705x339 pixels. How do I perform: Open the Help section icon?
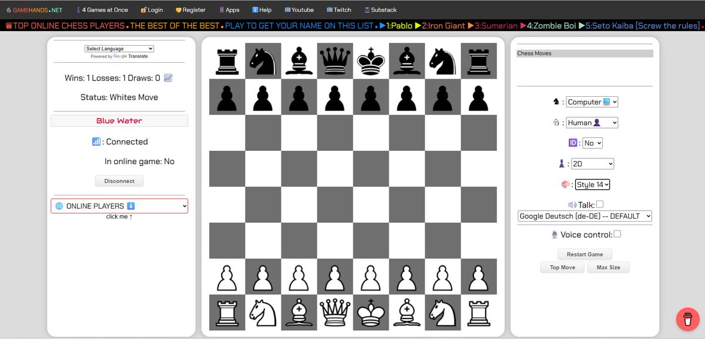(x=261, y=9)
